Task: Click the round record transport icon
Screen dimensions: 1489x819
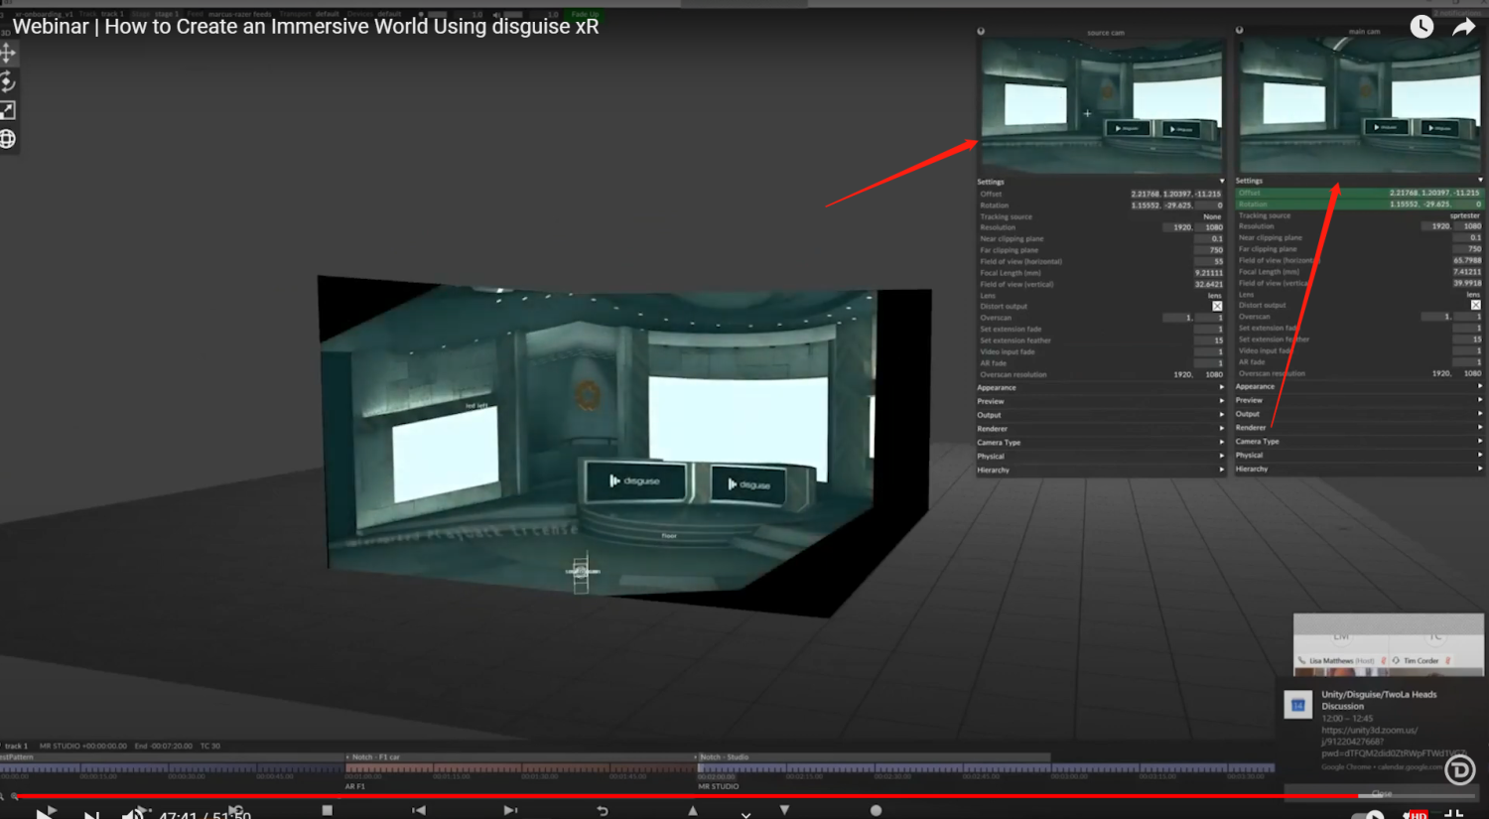Action: point(876,810)
